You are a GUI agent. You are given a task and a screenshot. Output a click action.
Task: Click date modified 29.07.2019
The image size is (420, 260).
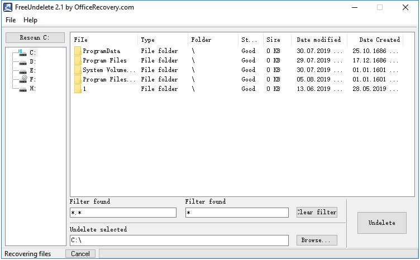[x=319, y=60]
